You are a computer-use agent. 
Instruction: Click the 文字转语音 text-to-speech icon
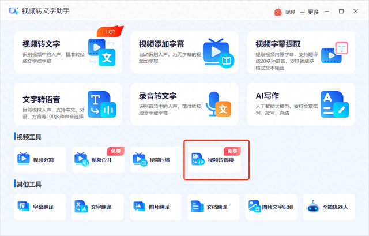click(102, 104)
